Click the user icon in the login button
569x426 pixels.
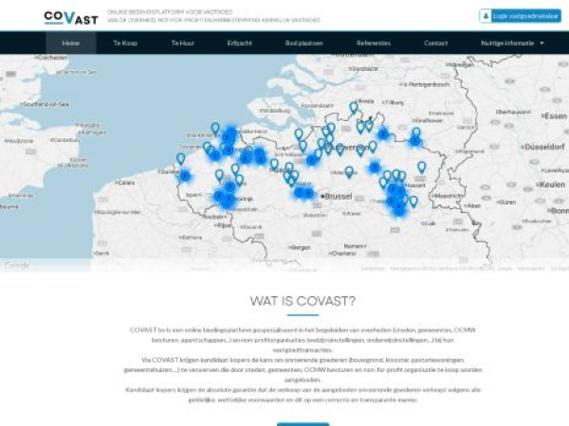point(486,16)
